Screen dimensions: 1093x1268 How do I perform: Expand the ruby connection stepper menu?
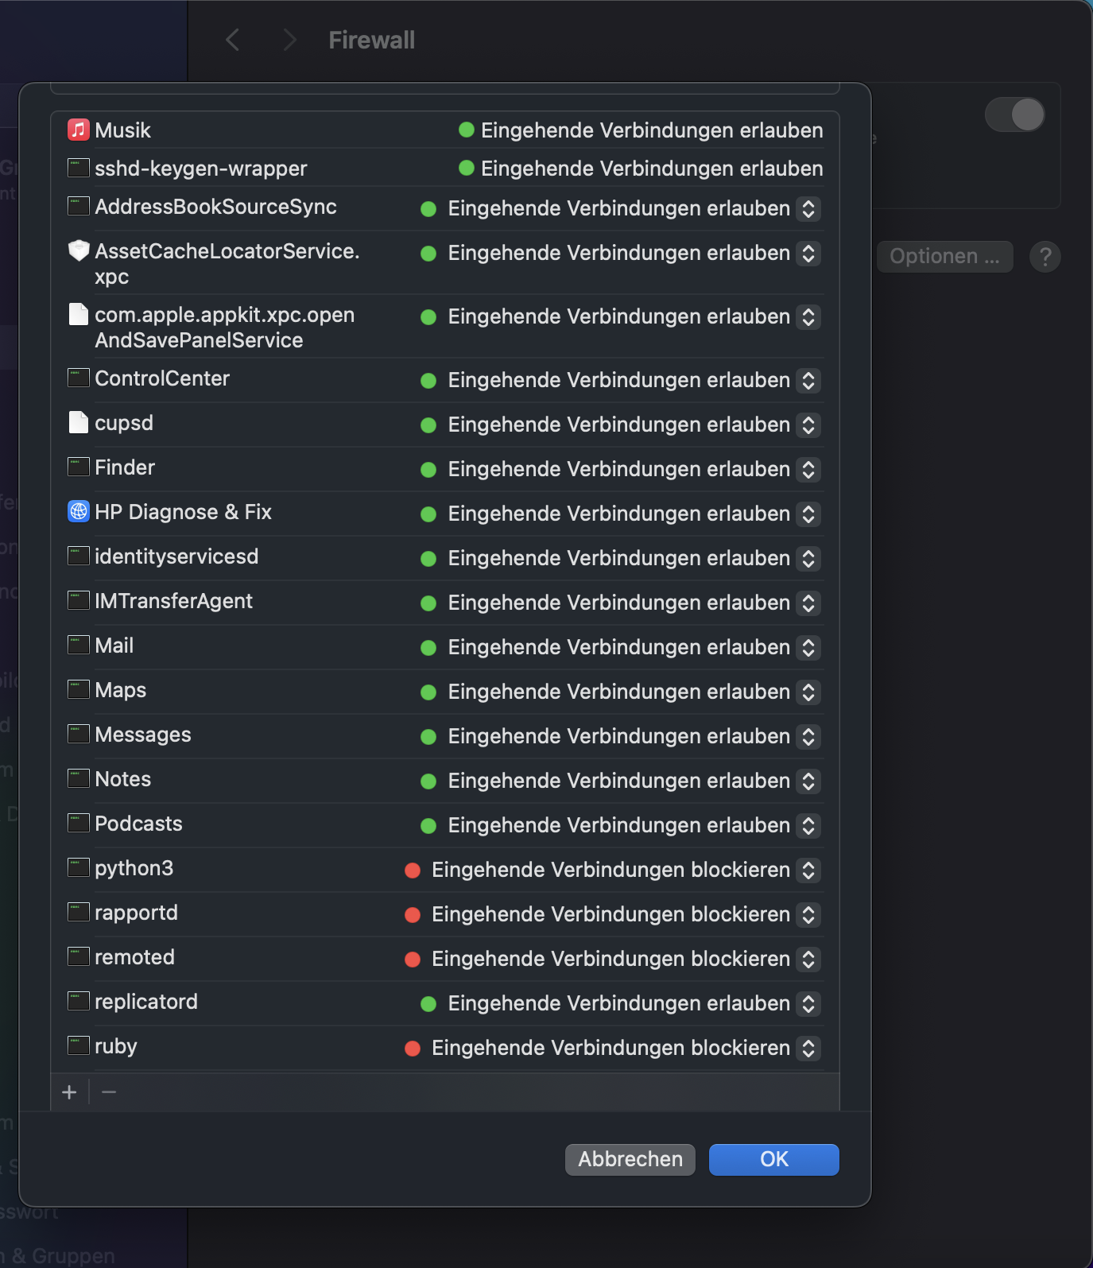(808, 1048)
